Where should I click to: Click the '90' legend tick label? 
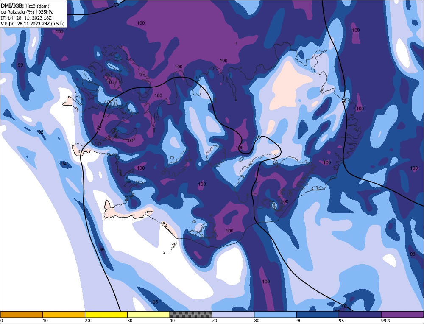[x=300, y=321]
